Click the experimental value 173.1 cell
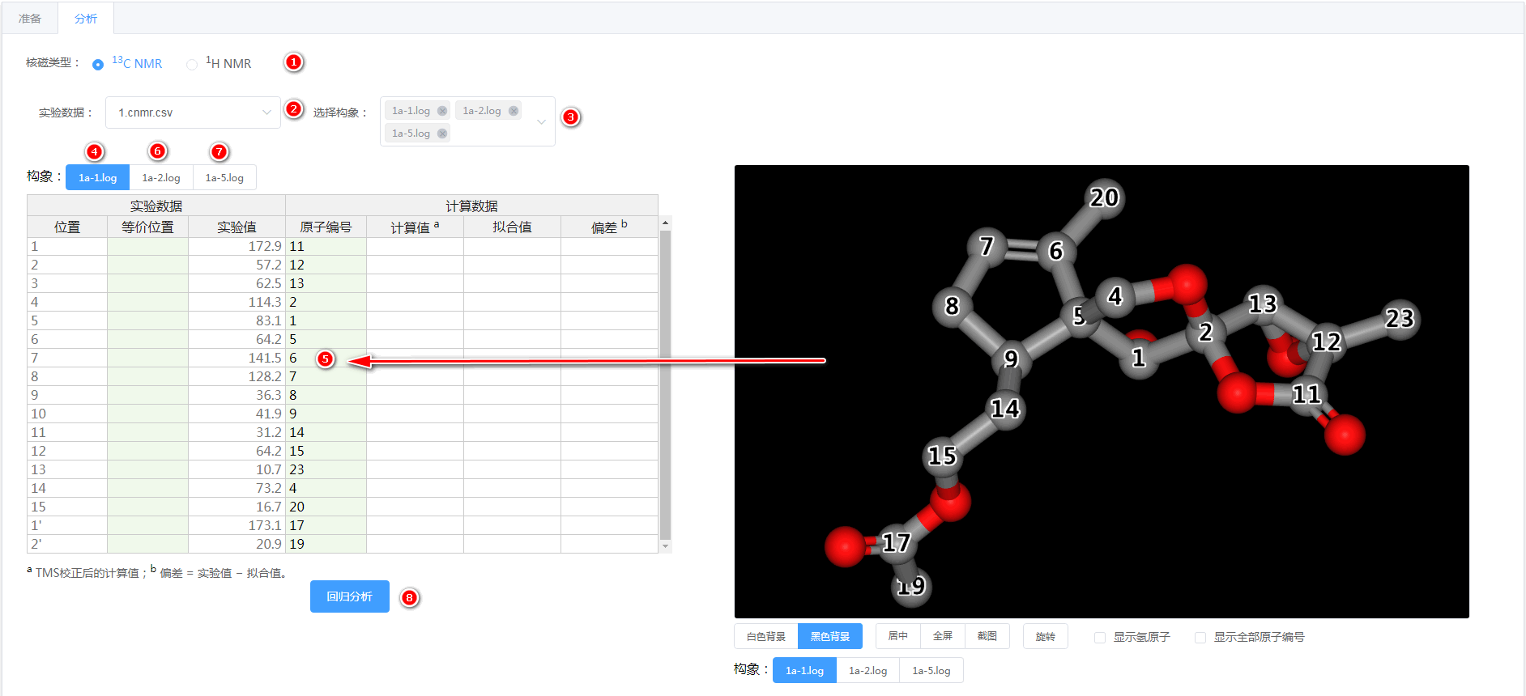Image resolution: width=1526 pixels, height=696 pixels. [x=237, y=525]
